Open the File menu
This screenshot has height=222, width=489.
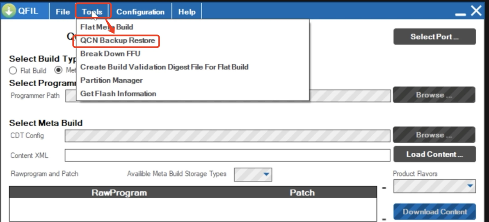pyautogui.click(x=63, y=12)
